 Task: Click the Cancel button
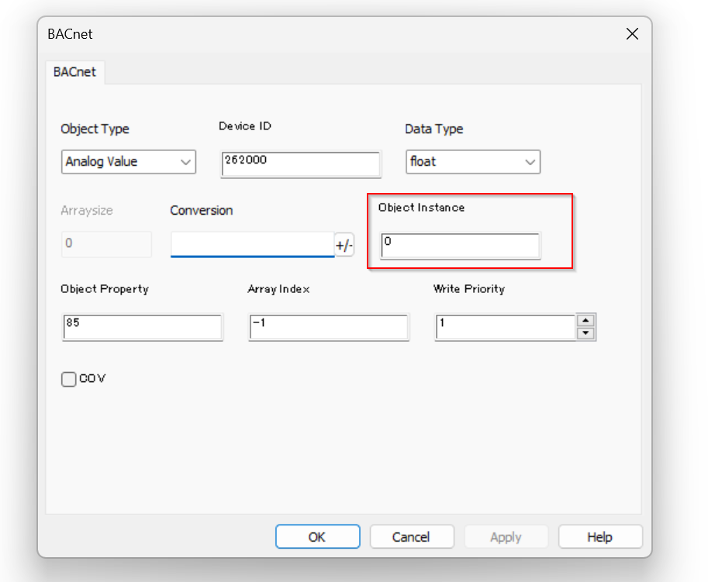point(411,537)
